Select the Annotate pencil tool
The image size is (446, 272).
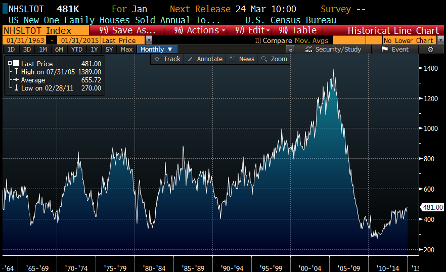(x=205, y=59)
